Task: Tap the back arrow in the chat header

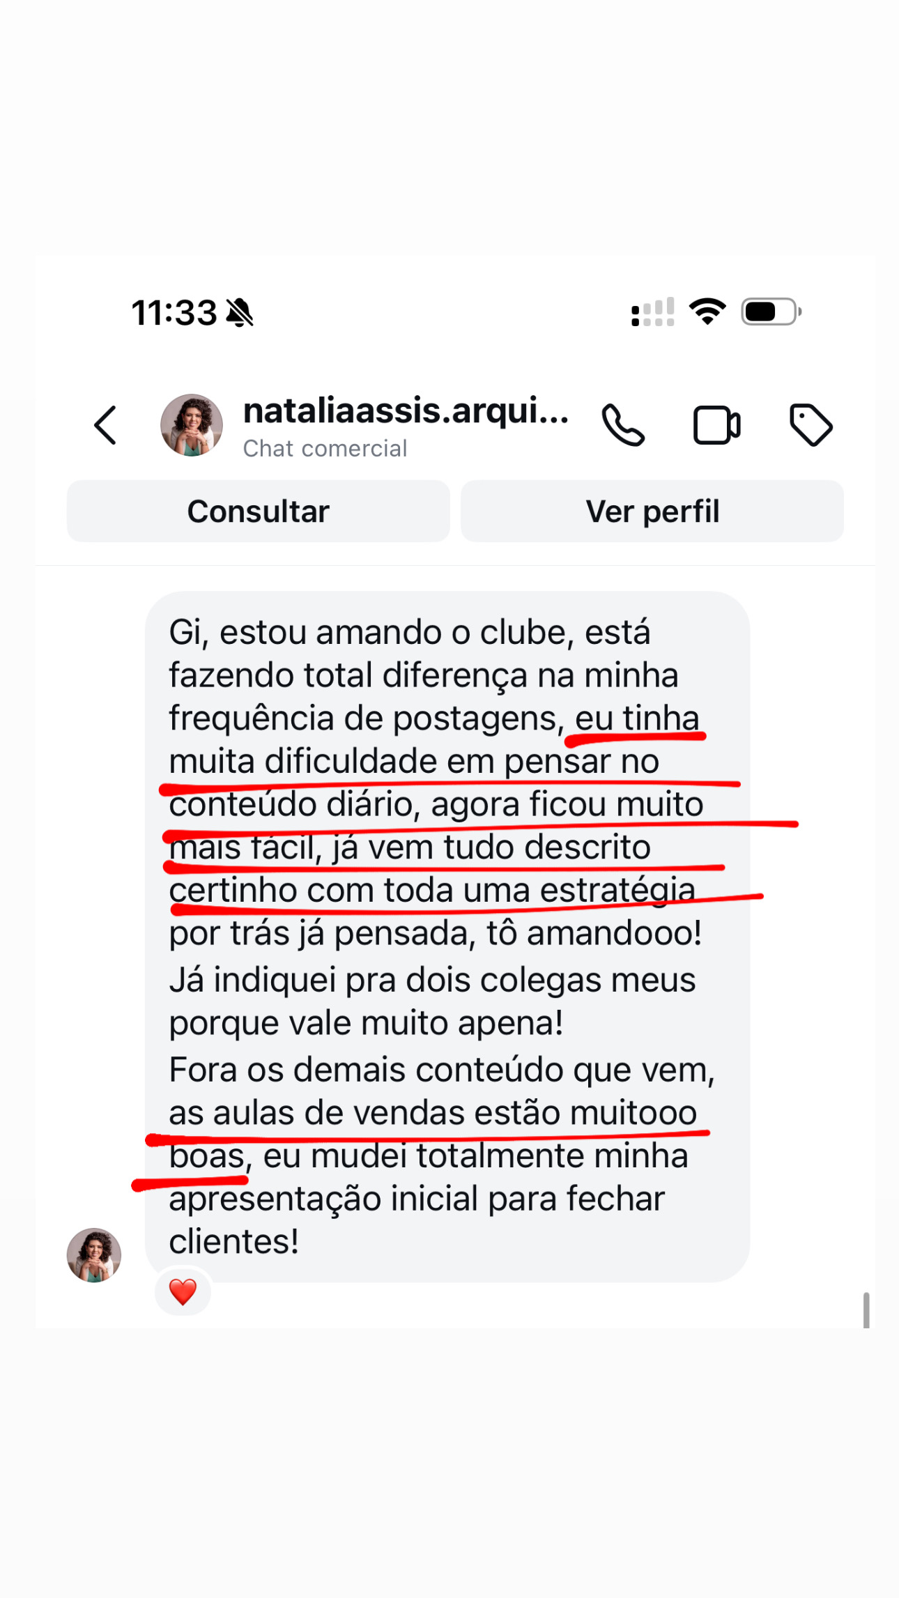Action: (x=105, y=425)
